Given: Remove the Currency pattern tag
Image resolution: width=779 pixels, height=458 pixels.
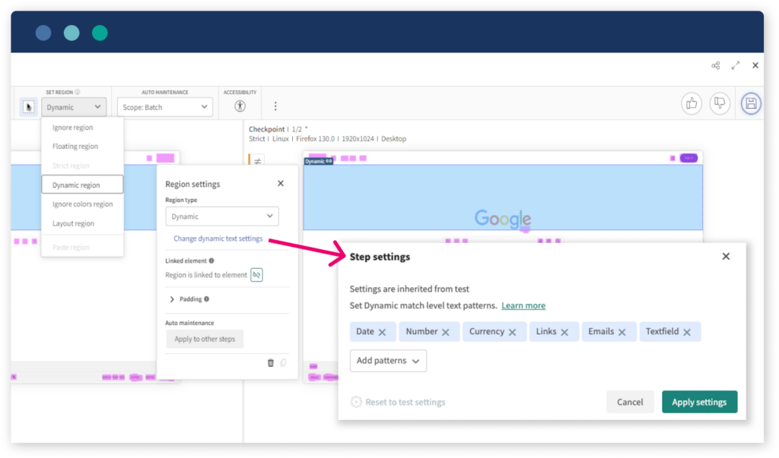Looking at the screenshot, I should click(513, 332).
